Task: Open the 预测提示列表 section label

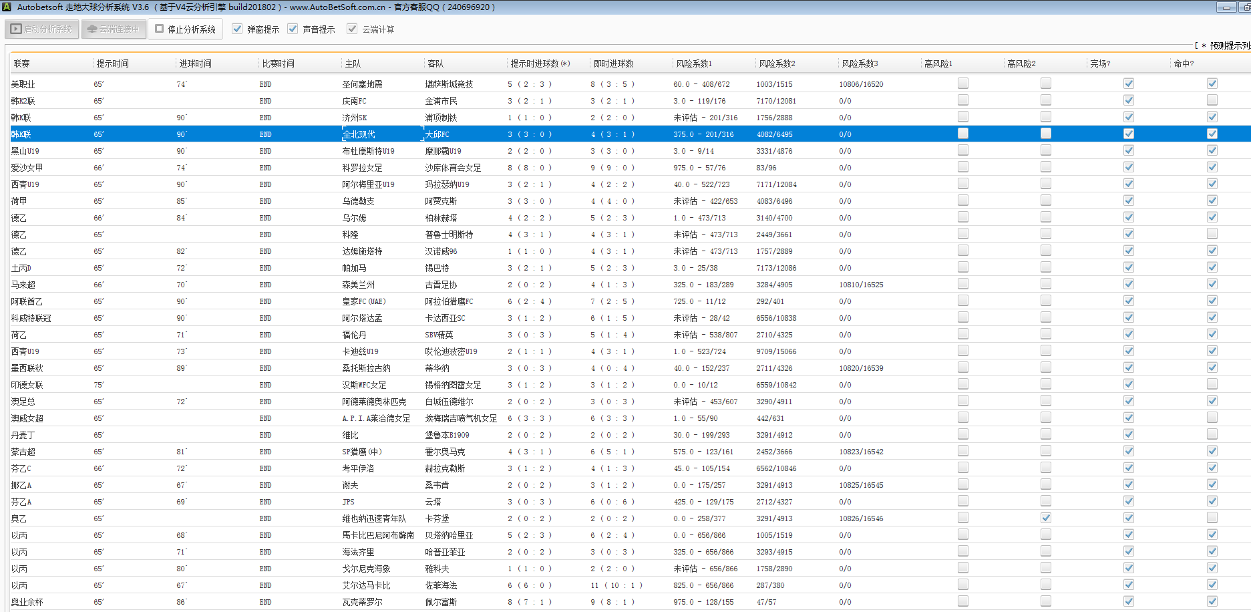Action: [x=1228, y=45]
